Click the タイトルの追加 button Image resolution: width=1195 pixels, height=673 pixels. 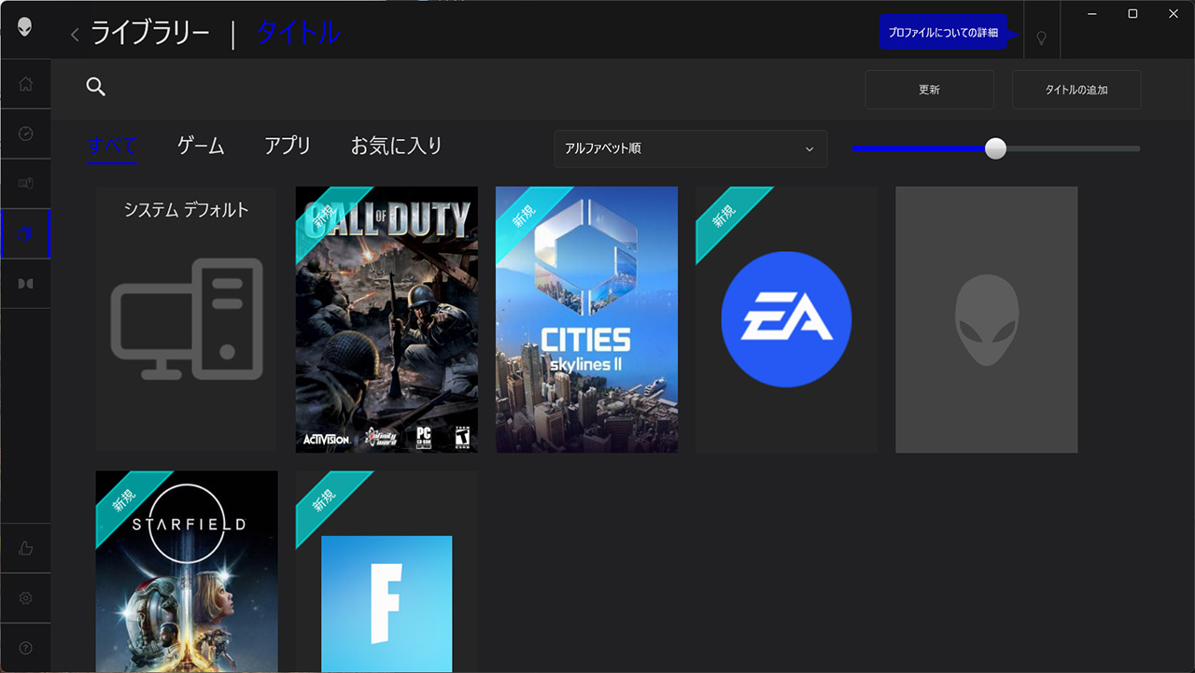[x=1075, y=90]
